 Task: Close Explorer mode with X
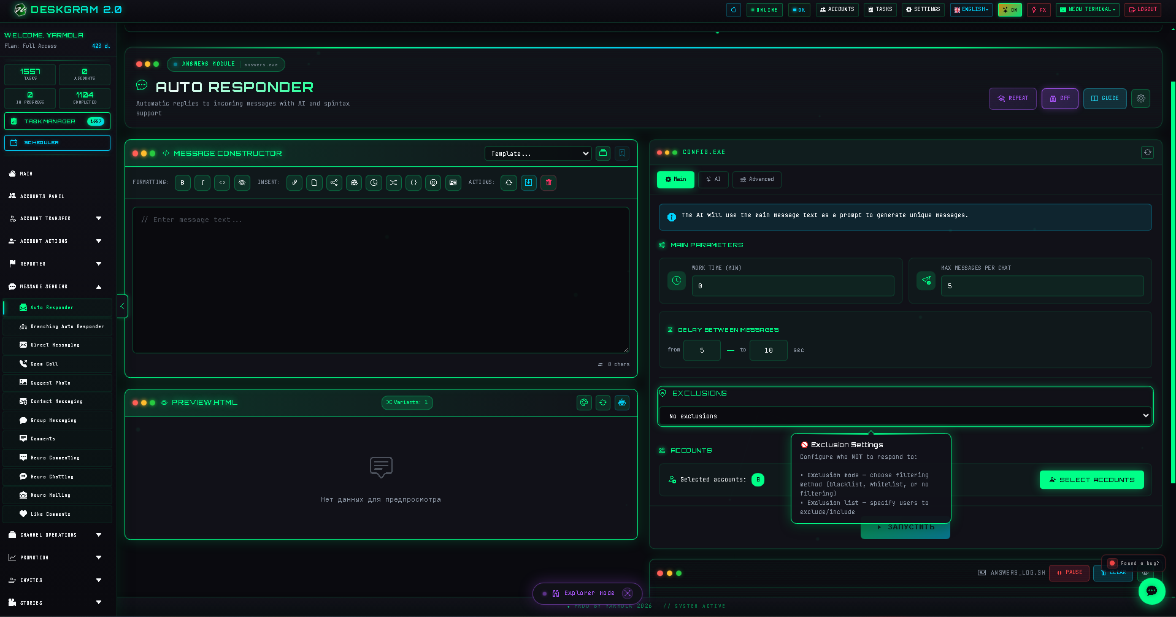click(627, 593)
